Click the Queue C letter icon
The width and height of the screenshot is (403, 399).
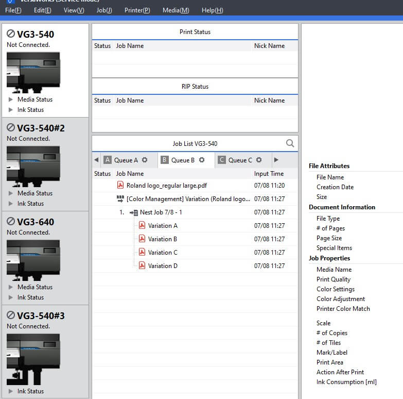[x=221, y=160]
